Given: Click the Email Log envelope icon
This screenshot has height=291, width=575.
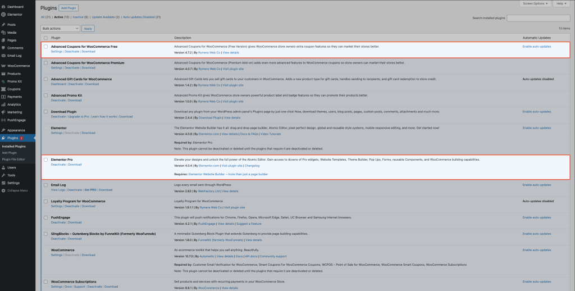Looking at the screenshot, I should click(3, 56).
